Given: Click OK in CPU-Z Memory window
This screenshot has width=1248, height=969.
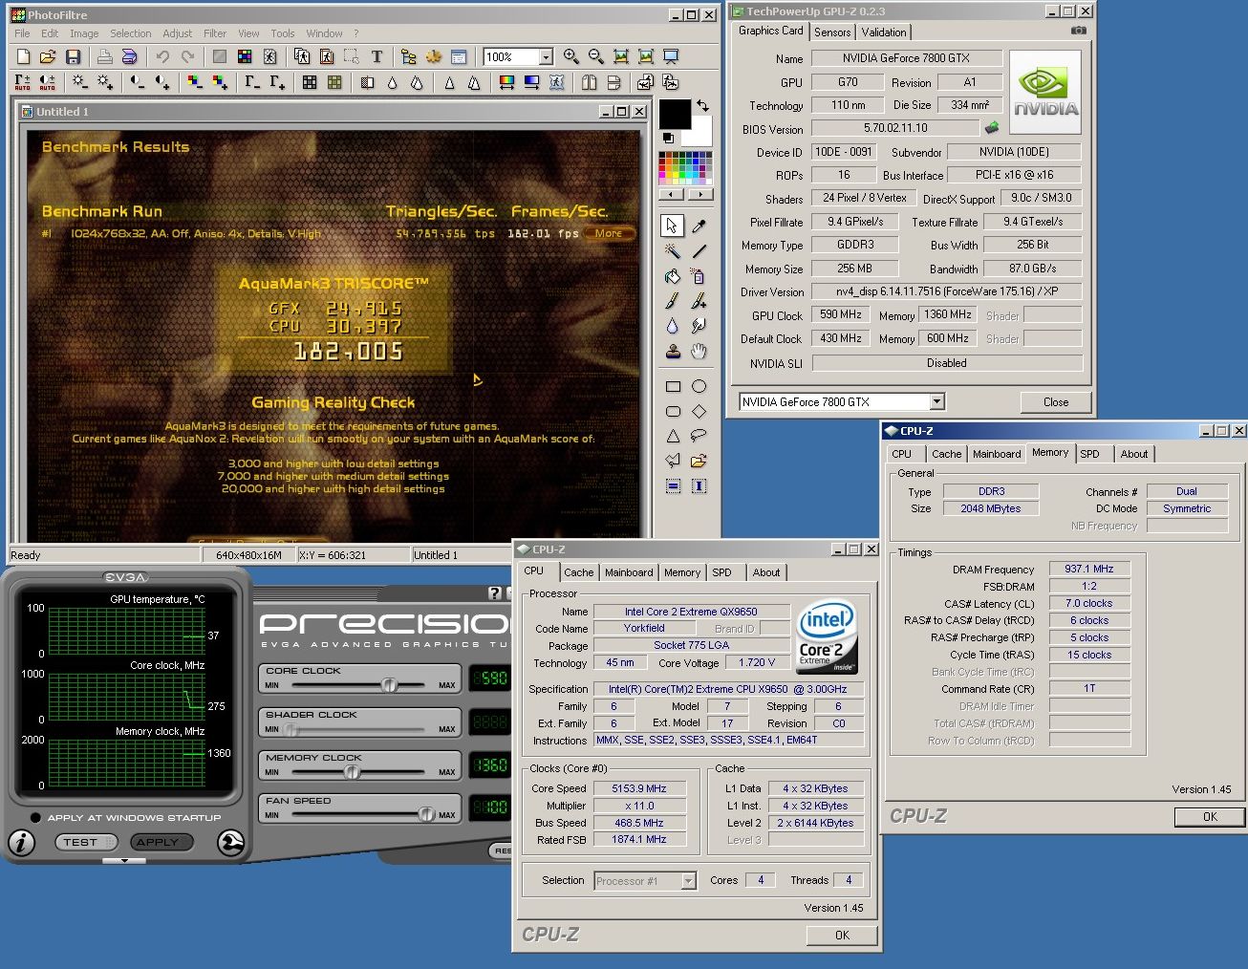Looking at the screenshot, I should click(1210, 817).
